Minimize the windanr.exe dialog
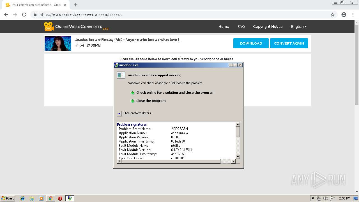Image resolution: width=359 pixels, height=202 pixels. (x=231, y=65)
